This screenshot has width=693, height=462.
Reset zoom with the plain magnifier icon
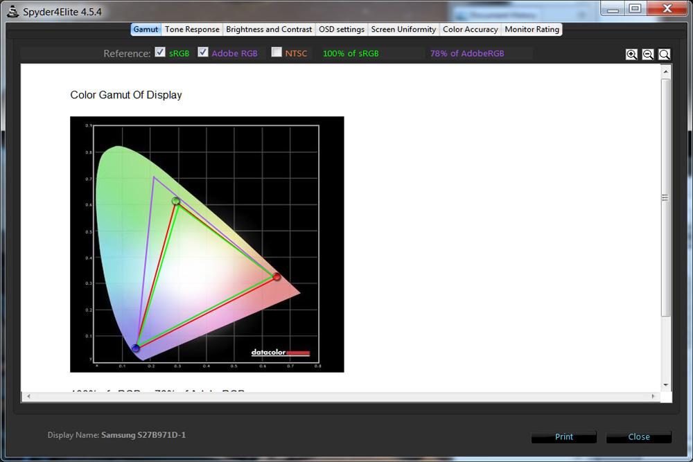(x=665, y=54)
